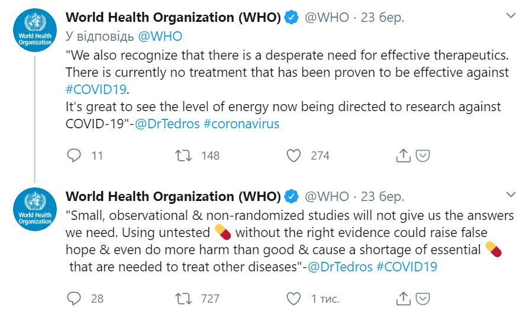Open @WHO link after У відповідь
Screen dimensions: 527x321
tap(160, 36)
